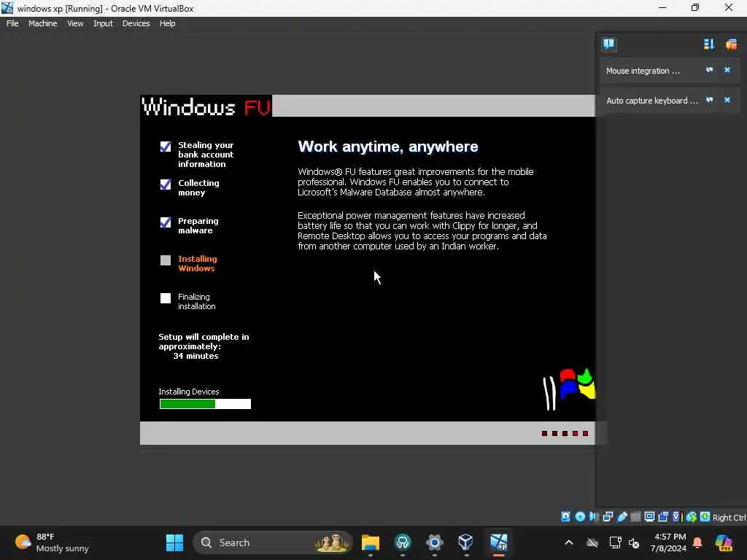Viewport: 747px width, 560px height.
Task: Open the File menu
Action: [x=12, y=23]
